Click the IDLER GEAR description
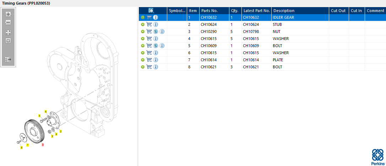 click(283, 17)
